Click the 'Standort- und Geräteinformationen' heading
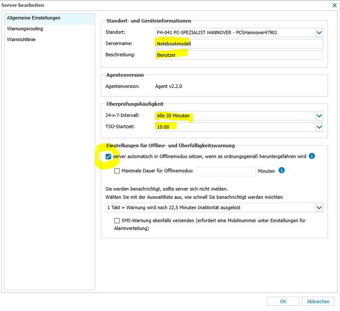The image size is (340, 311). pyautogui.click(x=149, y=21)
